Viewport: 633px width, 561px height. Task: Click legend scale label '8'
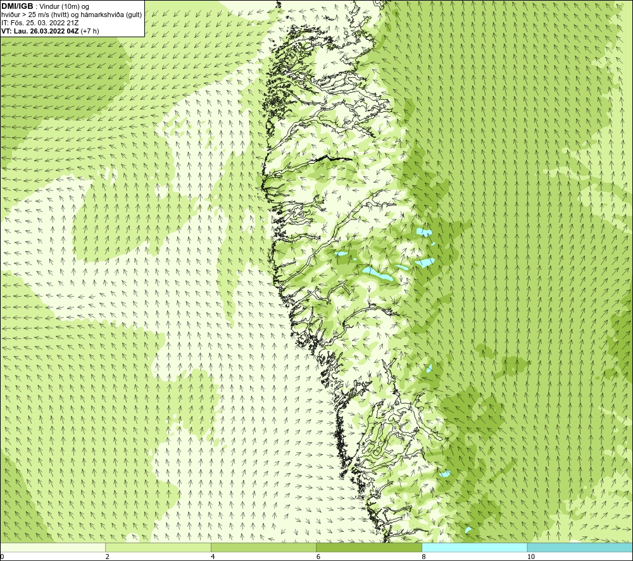423,557
